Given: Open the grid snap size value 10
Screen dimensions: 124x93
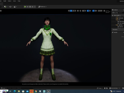Looking at the screenshot, I should (85, 11).
